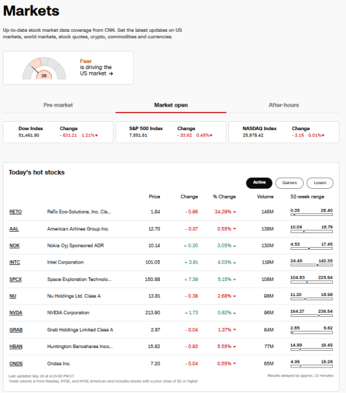This screenshot has width=346, height=393.
Task: Click the Dow Index red down arrow
Action: pos(96,136)
